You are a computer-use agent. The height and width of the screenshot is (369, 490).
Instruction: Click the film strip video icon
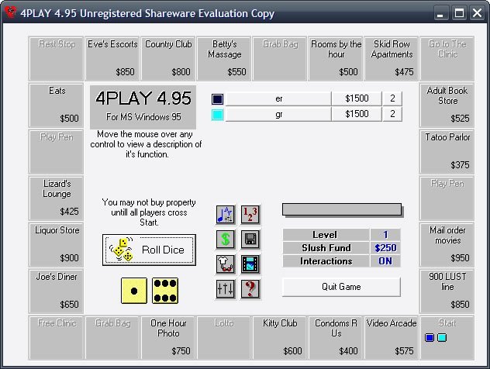[250, 264]
